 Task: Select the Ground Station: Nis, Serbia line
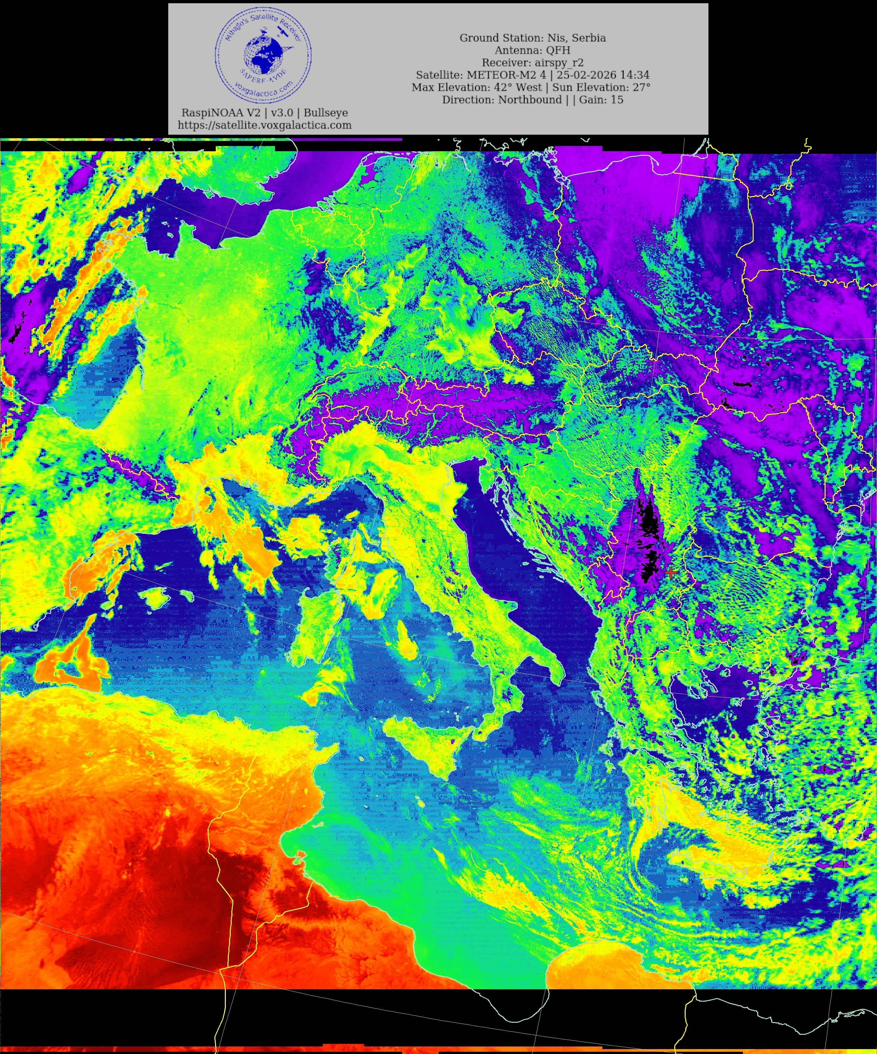click(x=533, y=38)
